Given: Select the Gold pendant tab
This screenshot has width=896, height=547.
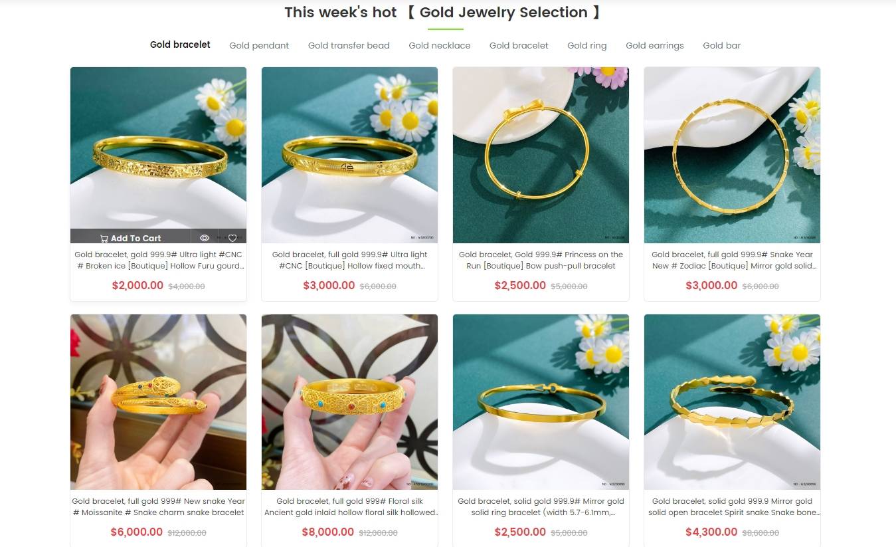Looking at the screenshot, I should click(x=259, y=45).
